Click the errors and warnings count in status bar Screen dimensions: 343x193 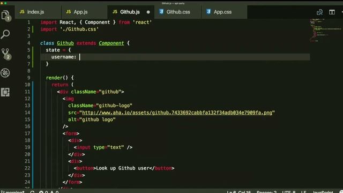click(x=49, y=192)
